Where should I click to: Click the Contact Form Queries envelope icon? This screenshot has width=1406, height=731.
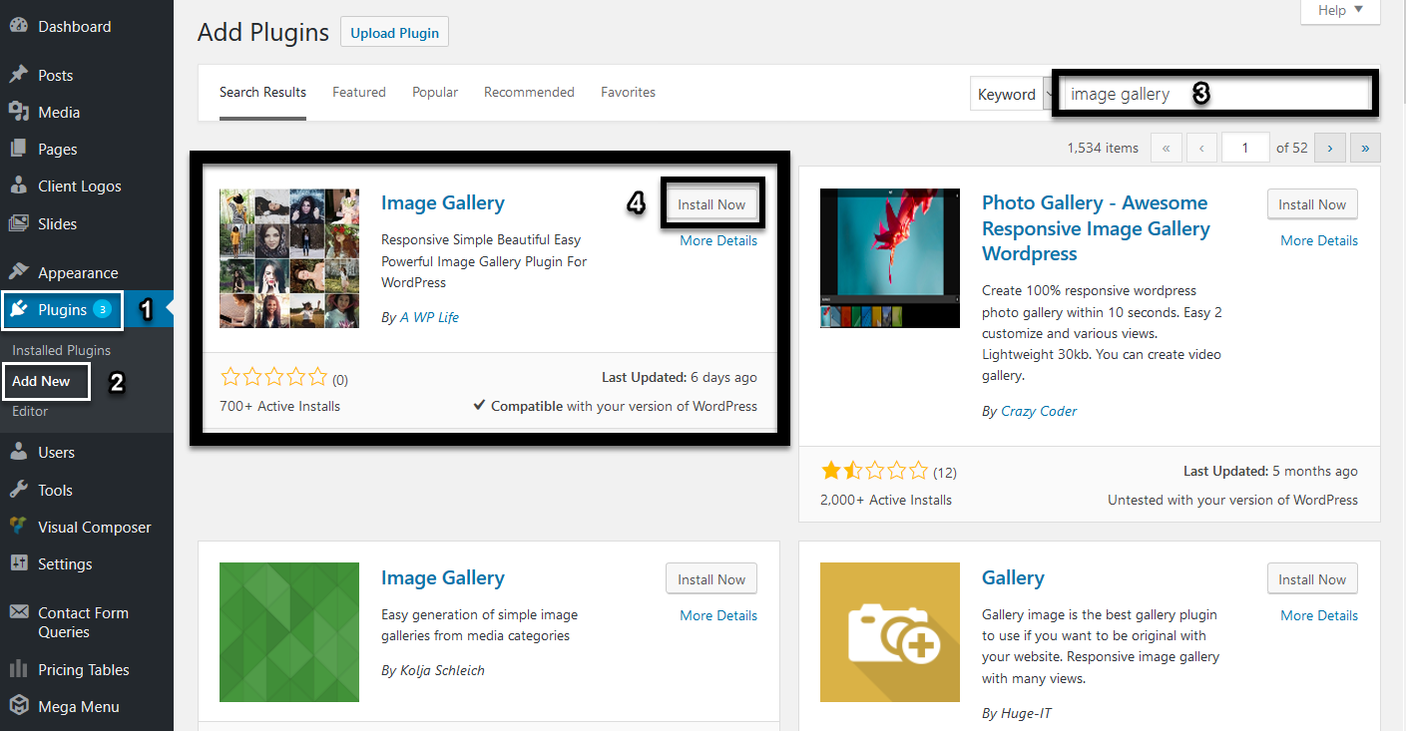18,613
